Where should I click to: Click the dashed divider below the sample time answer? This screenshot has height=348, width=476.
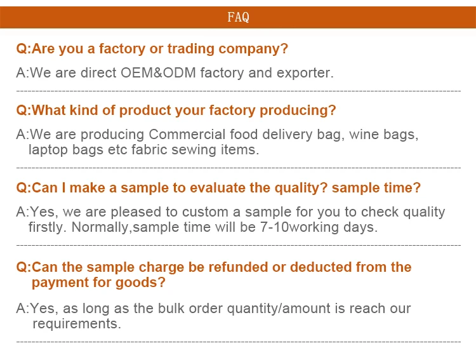(238, 245)
